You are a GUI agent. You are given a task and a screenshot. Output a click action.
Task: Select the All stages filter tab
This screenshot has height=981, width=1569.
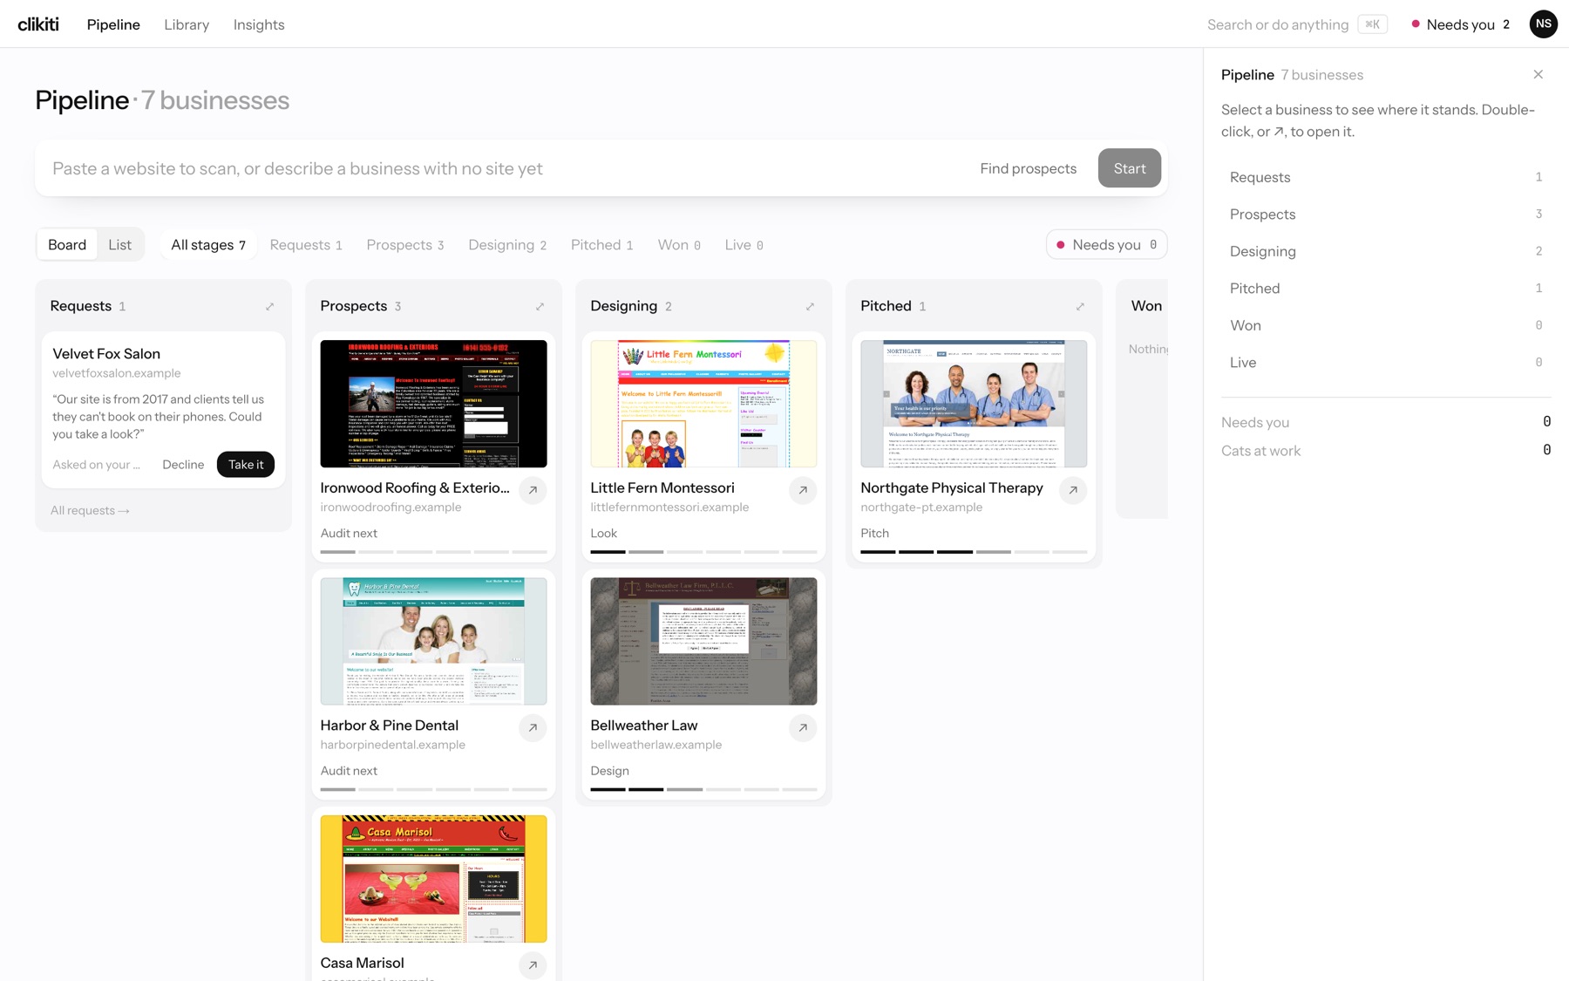click(x=208, y=245)
